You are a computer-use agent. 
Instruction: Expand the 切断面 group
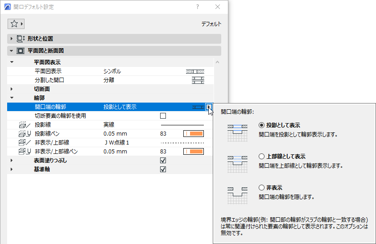(12, 89)
